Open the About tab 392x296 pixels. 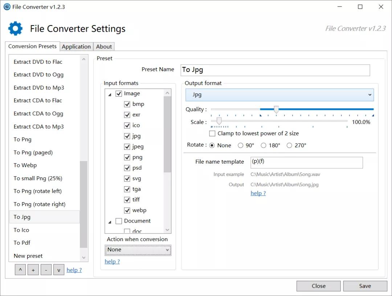click(x=104, y=47)
